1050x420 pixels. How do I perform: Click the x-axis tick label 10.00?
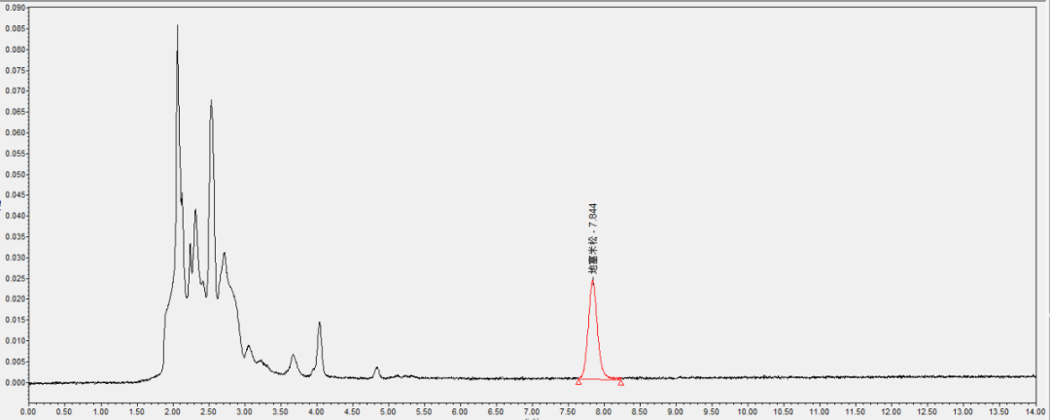(748, 410)
